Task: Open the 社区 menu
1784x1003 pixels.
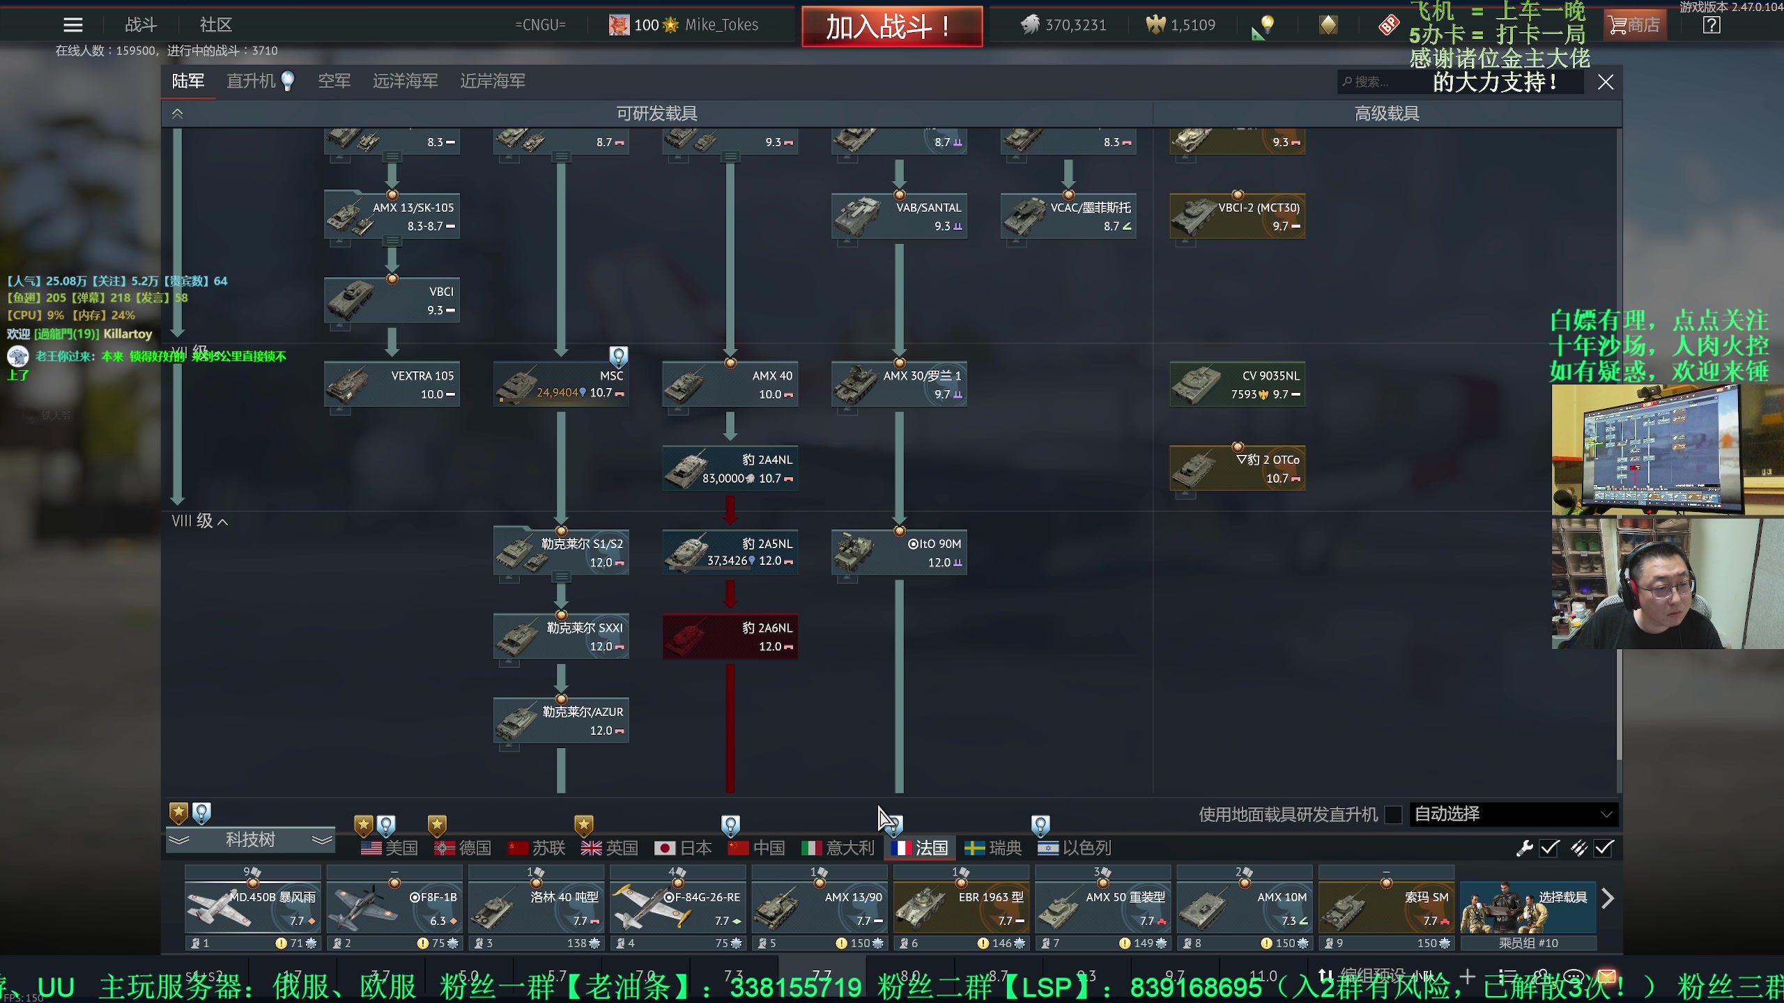Action: pos(215,25)
